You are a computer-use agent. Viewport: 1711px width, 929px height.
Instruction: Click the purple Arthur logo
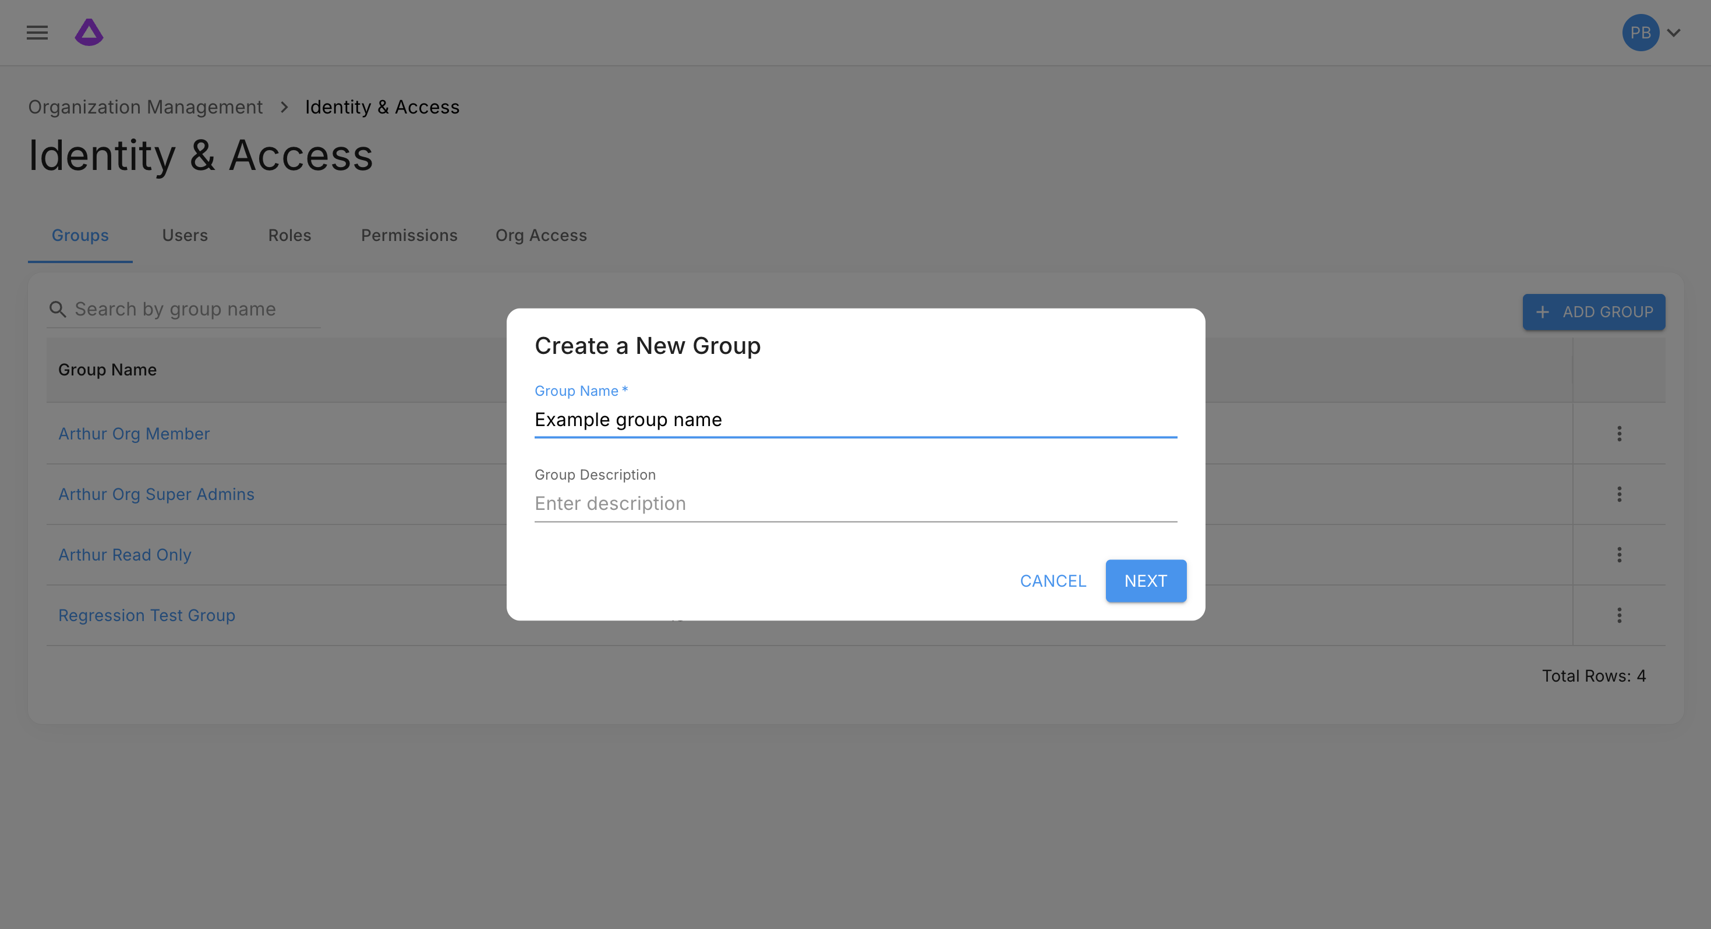click(x=89, y=33)
